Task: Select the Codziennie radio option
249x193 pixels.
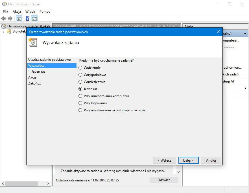Action: point(80,68)
